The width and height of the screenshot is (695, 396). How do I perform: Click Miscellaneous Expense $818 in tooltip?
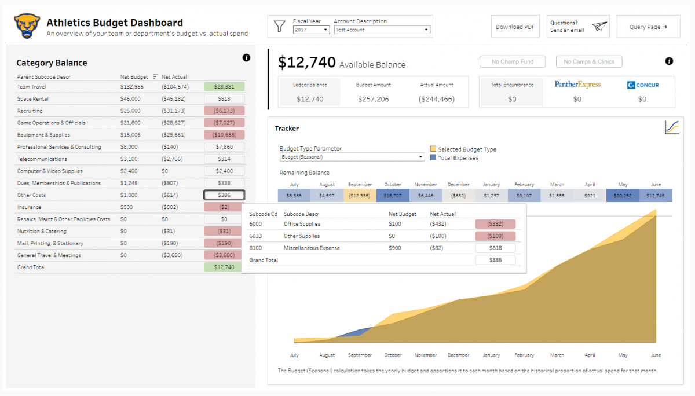coord(495,248)
